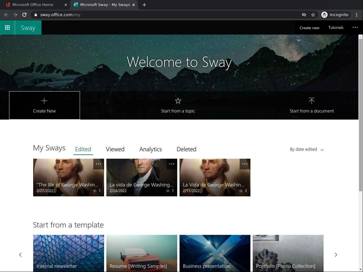
Task: Choose Start from a document
Action: 312,105
